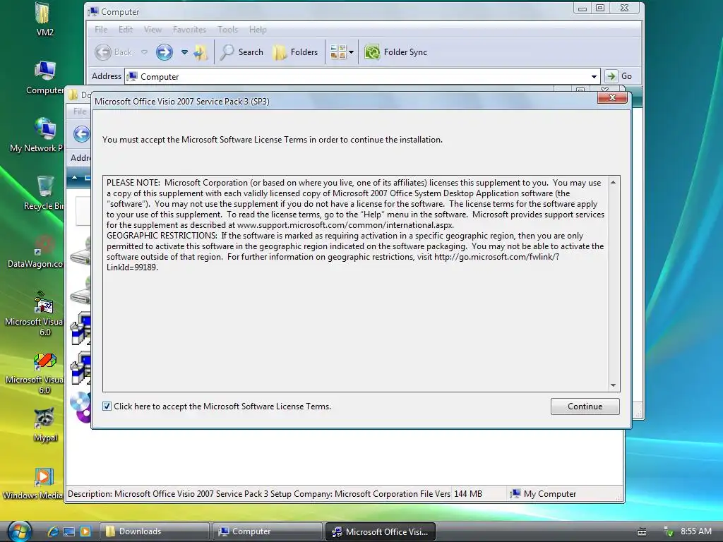Launch Media Player from quick launch

(x=85, y=531)
